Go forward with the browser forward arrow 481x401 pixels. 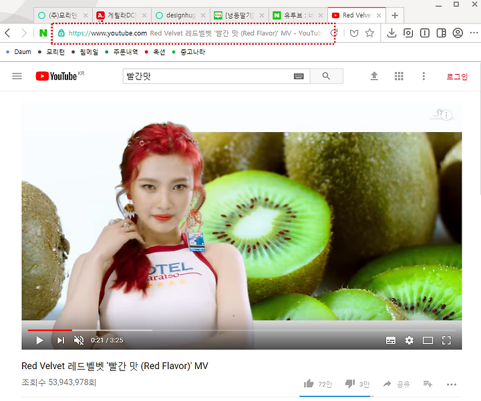[24, 33]
